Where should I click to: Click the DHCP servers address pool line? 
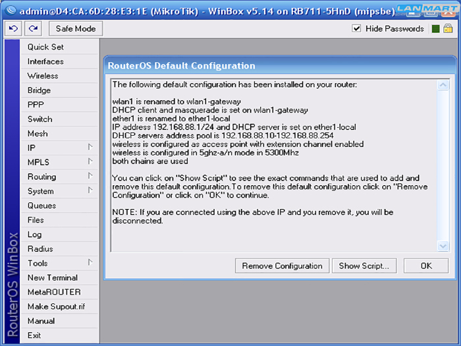click(x=223, y=136)
